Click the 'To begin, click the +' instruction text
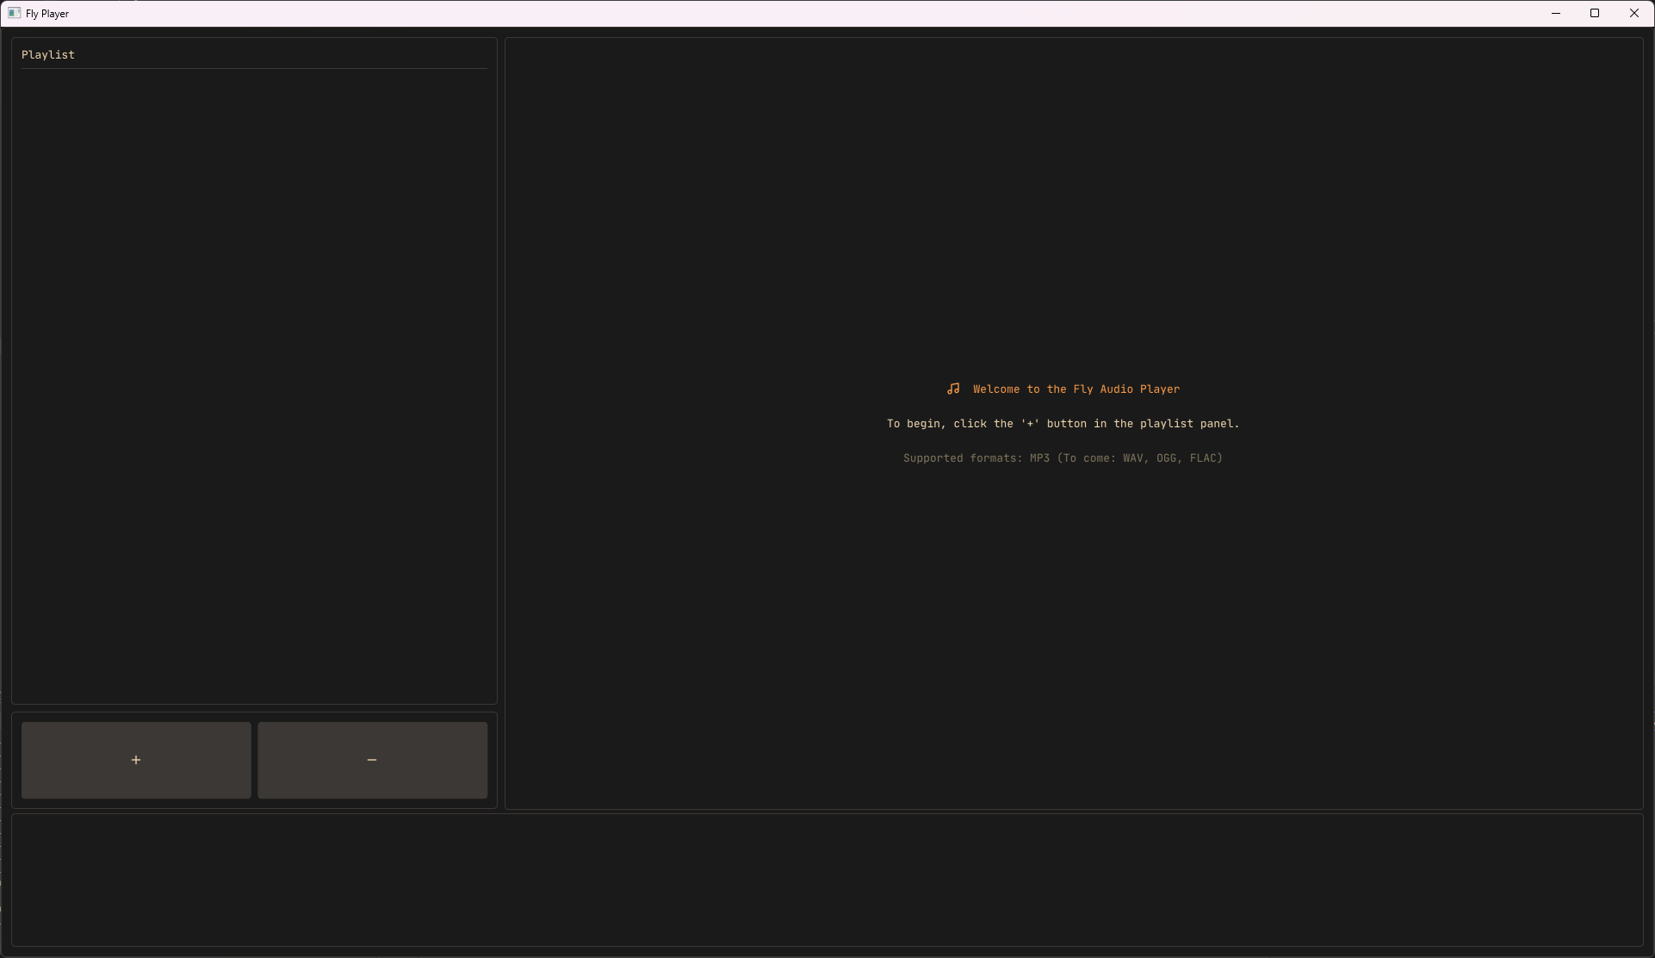This screenshot has width=1655, height=958. (x=1063, y=424)
